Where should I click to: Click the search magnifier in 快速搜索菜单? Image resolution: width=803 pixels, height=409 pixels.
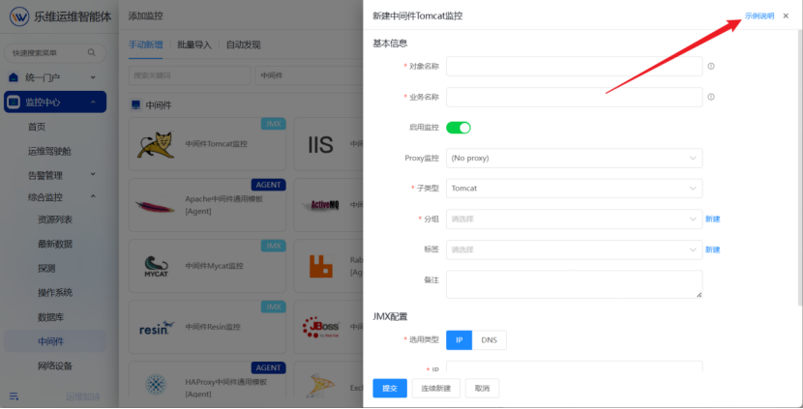(92, 53)
